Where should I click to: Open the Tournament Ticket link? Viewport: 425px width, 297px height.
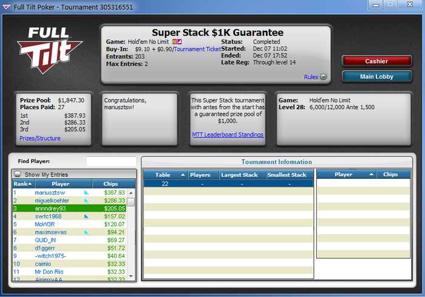coord(197,49)
